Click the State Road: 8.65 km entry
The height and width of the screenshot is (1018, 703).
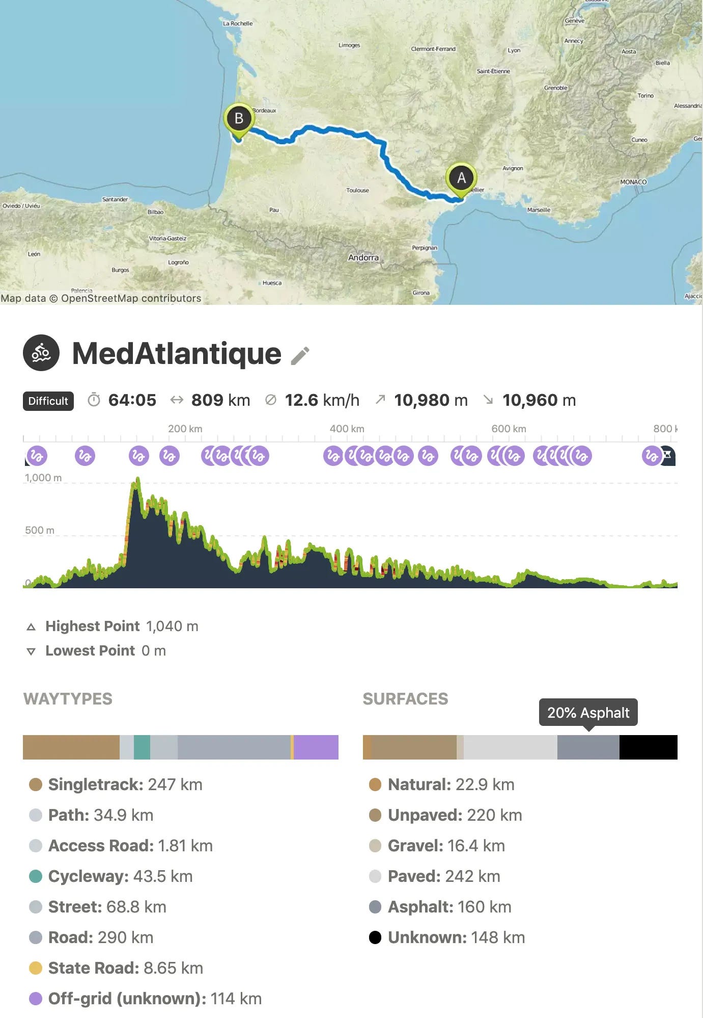tap(116, 968)
